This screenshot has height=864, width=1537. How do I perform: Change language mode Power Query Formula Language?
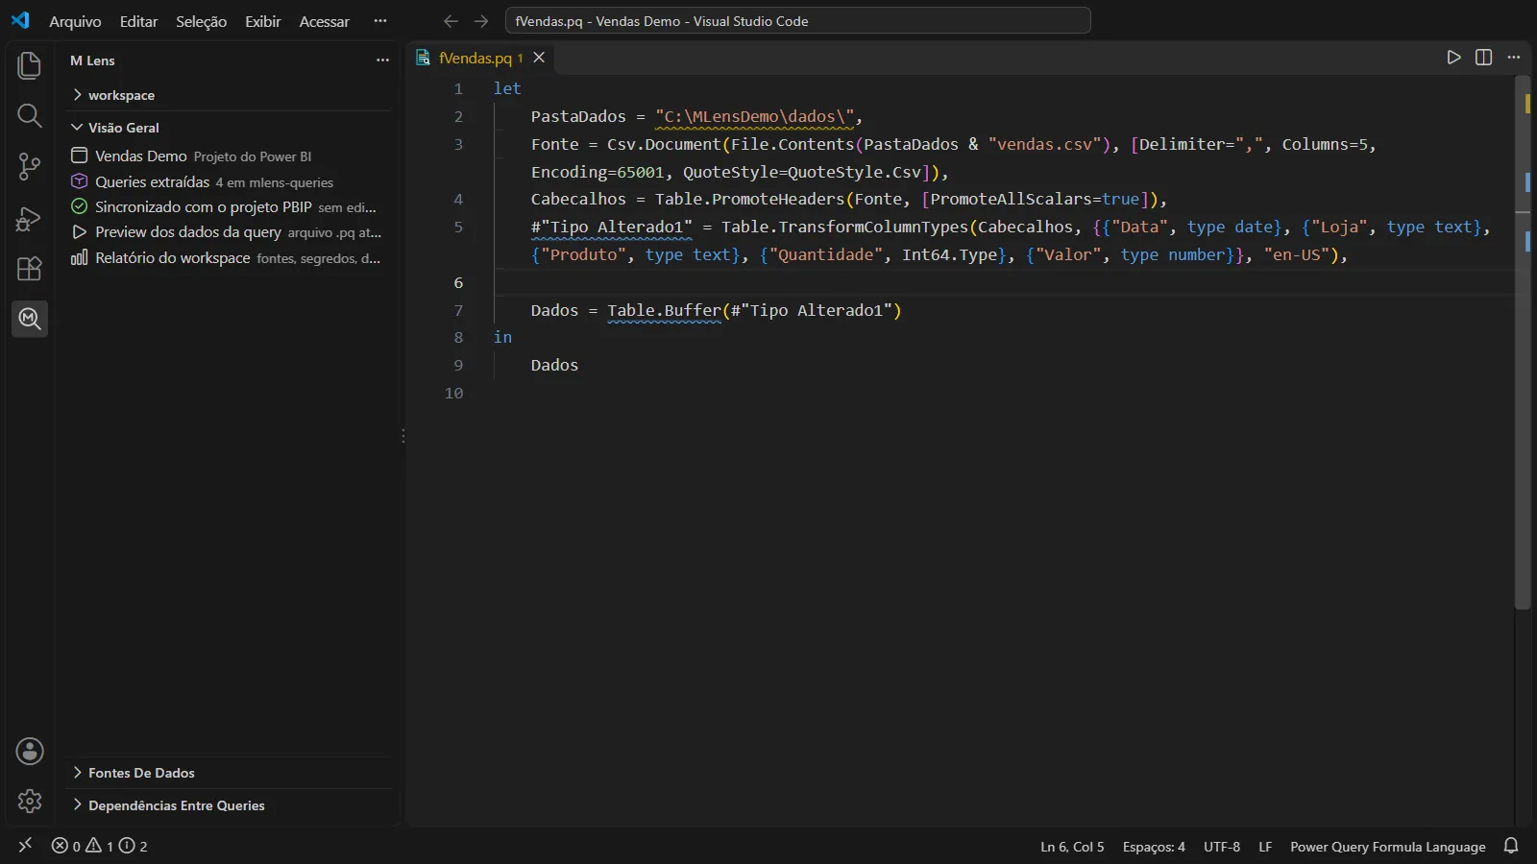1387,847
